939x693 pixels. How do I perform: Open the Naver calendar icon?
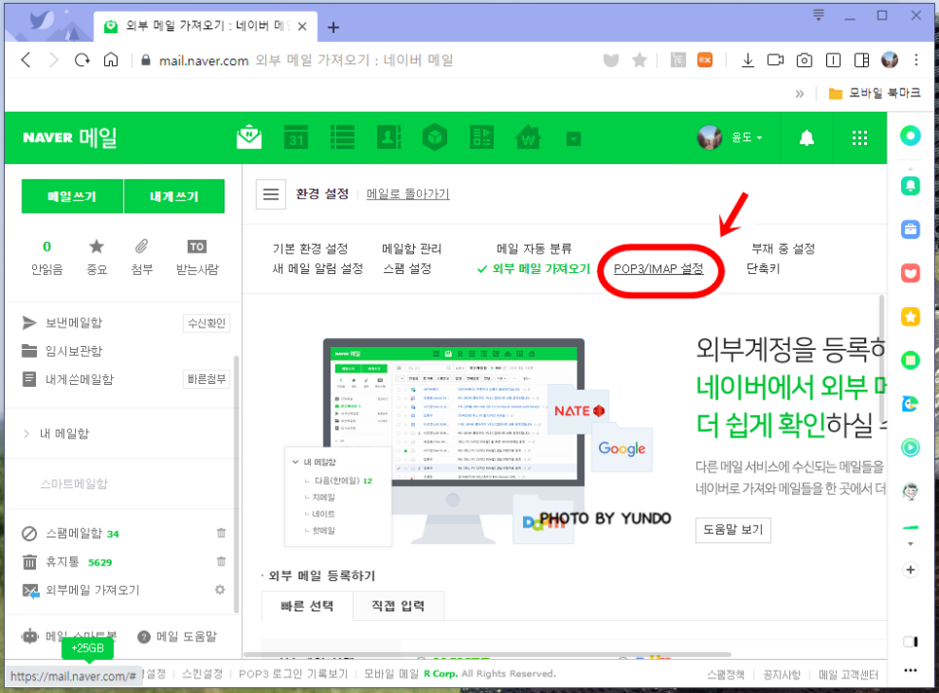296,138
